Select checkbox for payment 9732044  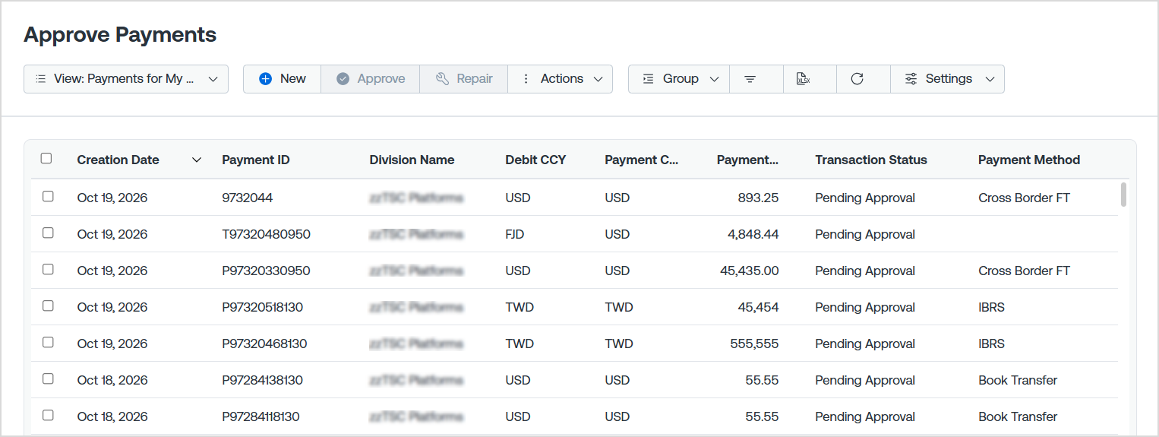tap(48, 196)
